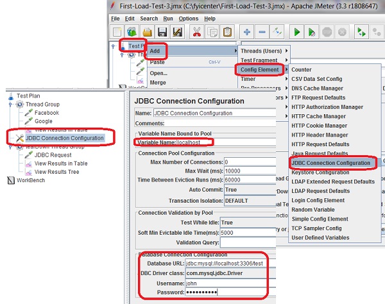The width and height of the screenshot is (385, 304).
Task: Click the Remote Stop All icon
Action: [x=377, y=32]
